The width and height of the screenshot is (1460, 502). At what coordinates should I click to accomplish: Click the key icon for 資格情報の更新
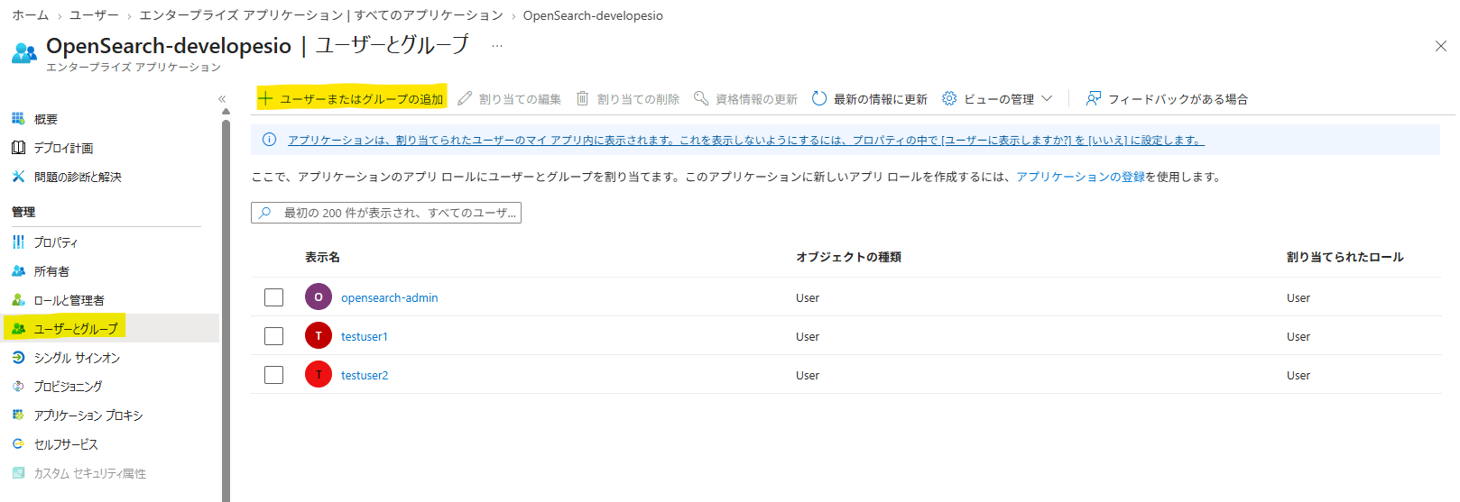point(701,98)
